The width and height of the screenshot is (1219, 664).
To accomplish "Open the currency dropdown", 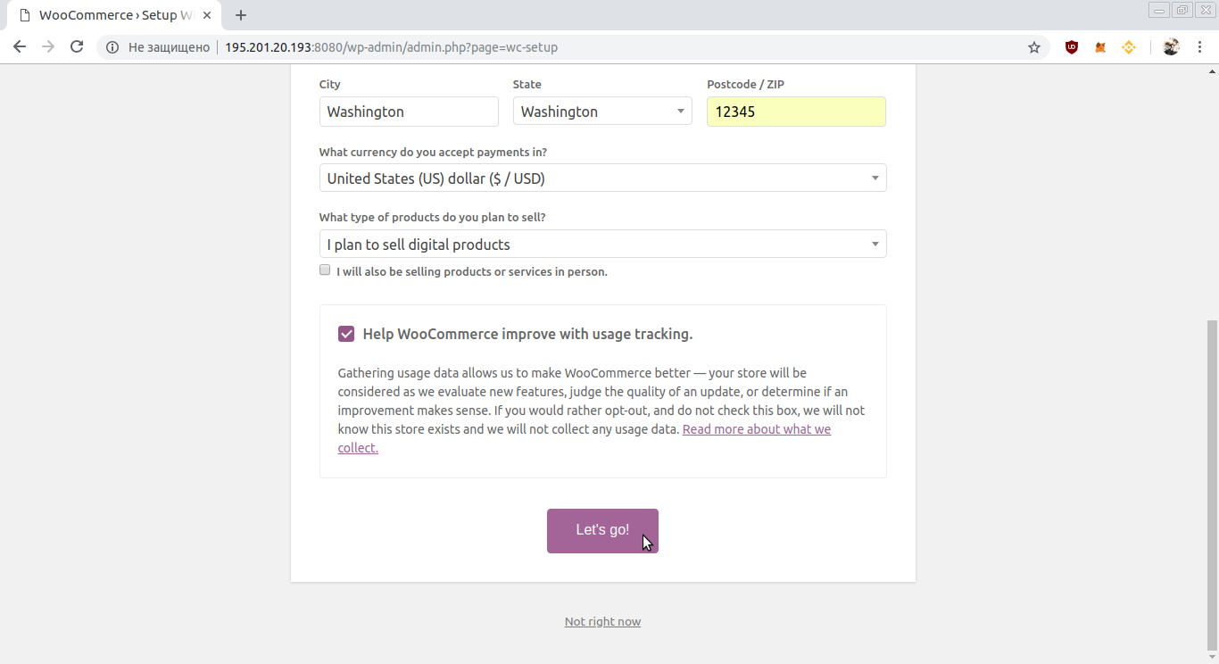I will (603, 178).
